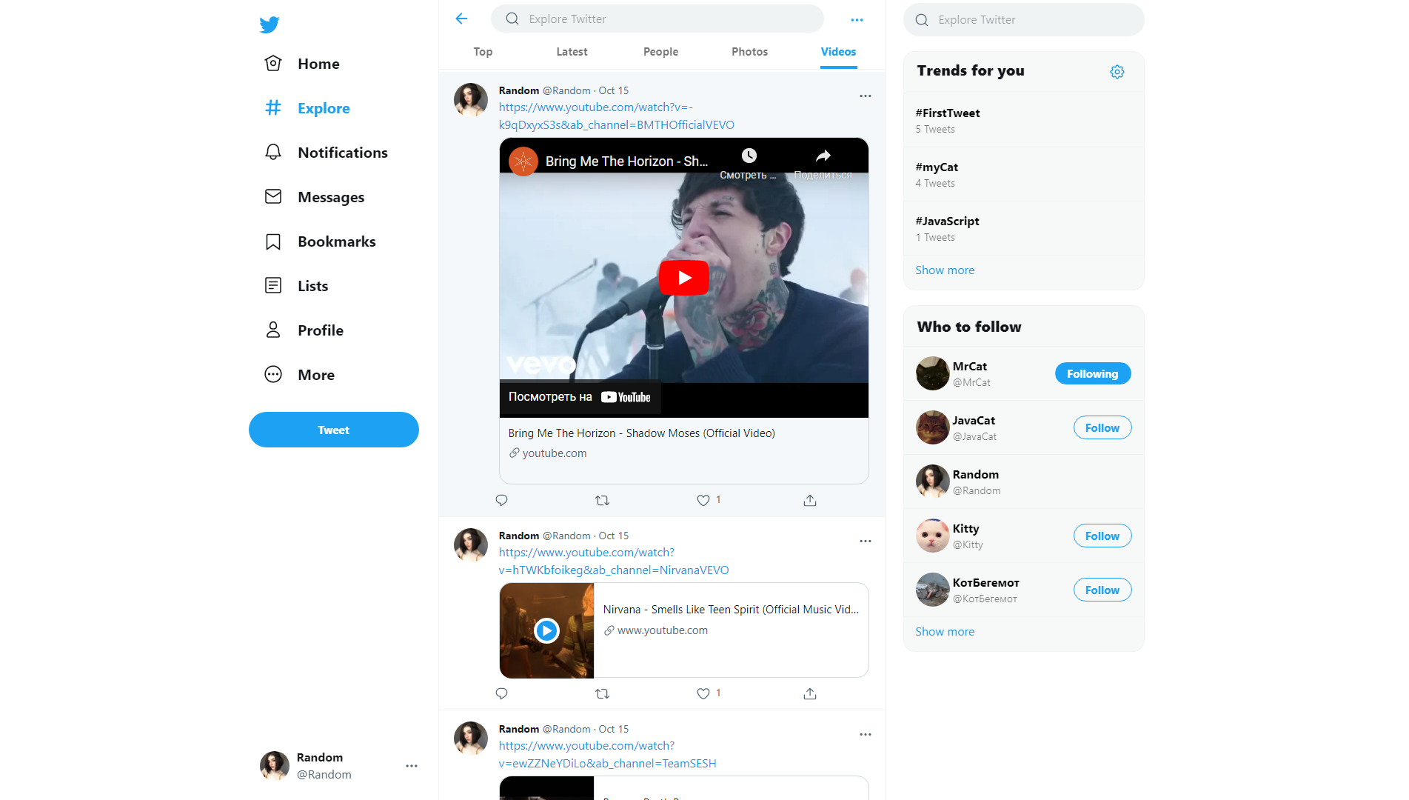Open Notifications in the sidebar
This screenshot has height=800, width=1409.
point(326,153)
